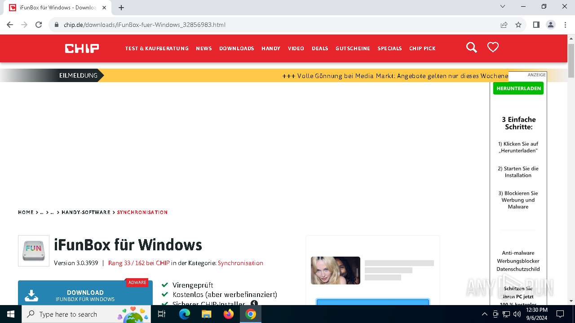The image size is (575, 323).
Task: Click the green HERUNTERLADEN ad button
Action: [518, 88]
